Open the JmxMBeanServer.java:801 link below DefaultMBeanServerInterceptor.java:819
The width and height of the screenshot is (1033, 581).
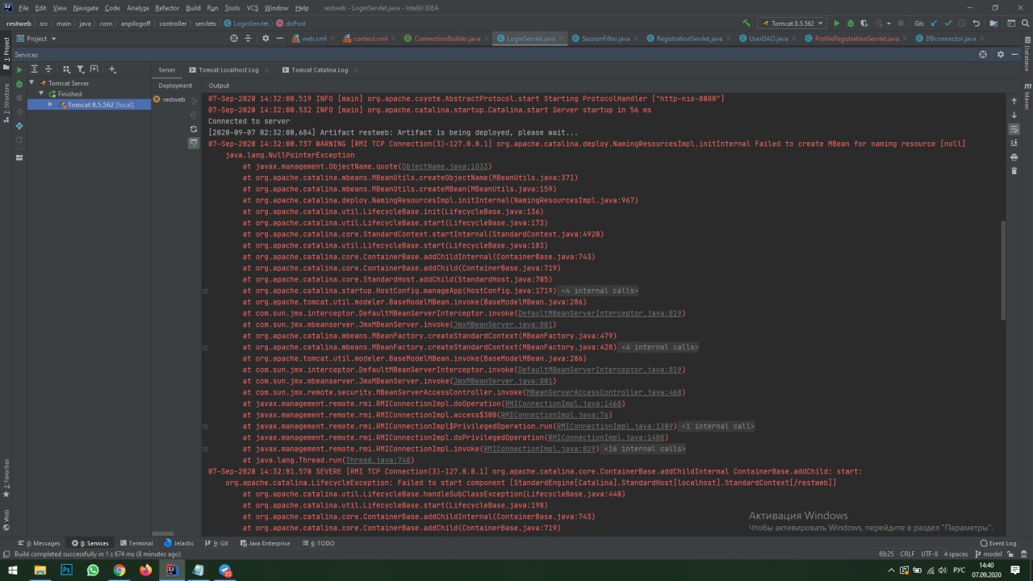pos(503,324)
